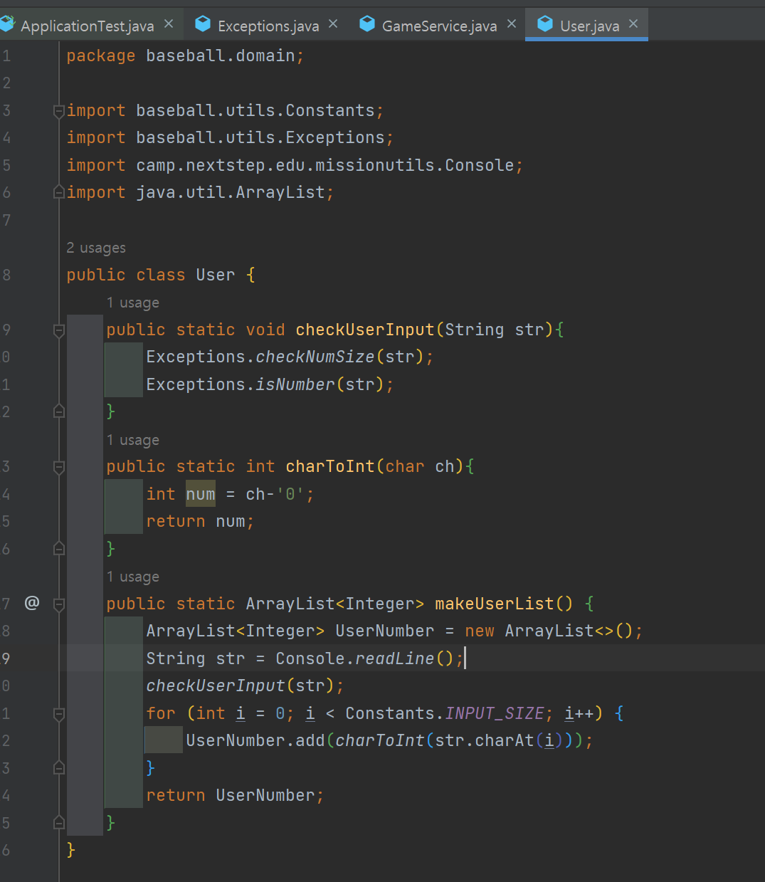Viewport: 765px width, 882px height.
Task: Click 'readLine' in Console.readLine()
Action: 394,658
